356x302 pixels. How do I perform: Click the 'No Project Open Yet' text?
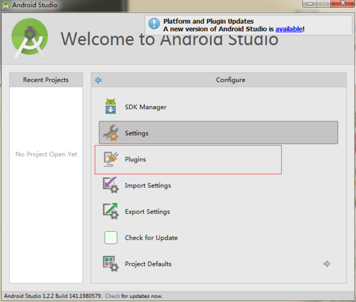pyautogui.click(x=46, y=154)
